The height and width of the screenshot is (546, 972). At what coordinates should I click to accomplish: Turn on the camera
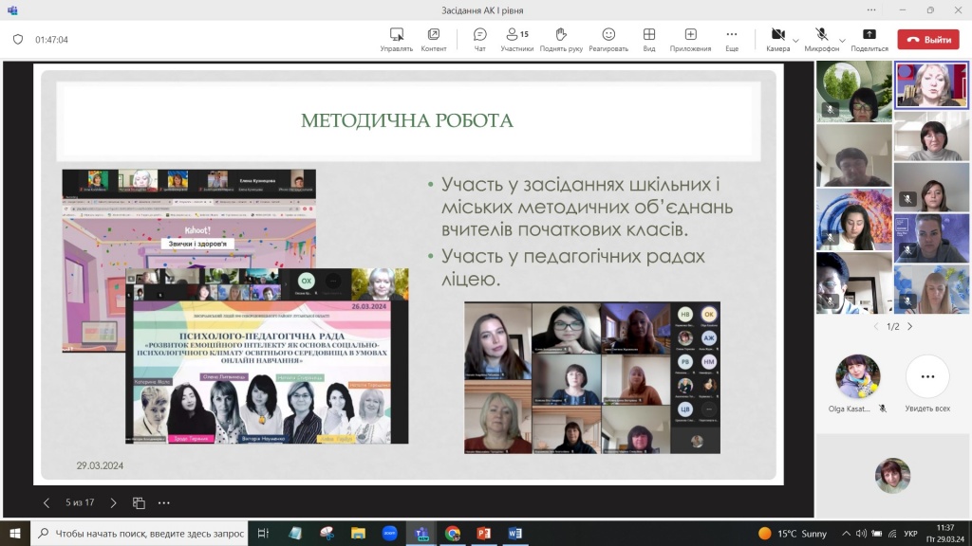coord(777,35)
